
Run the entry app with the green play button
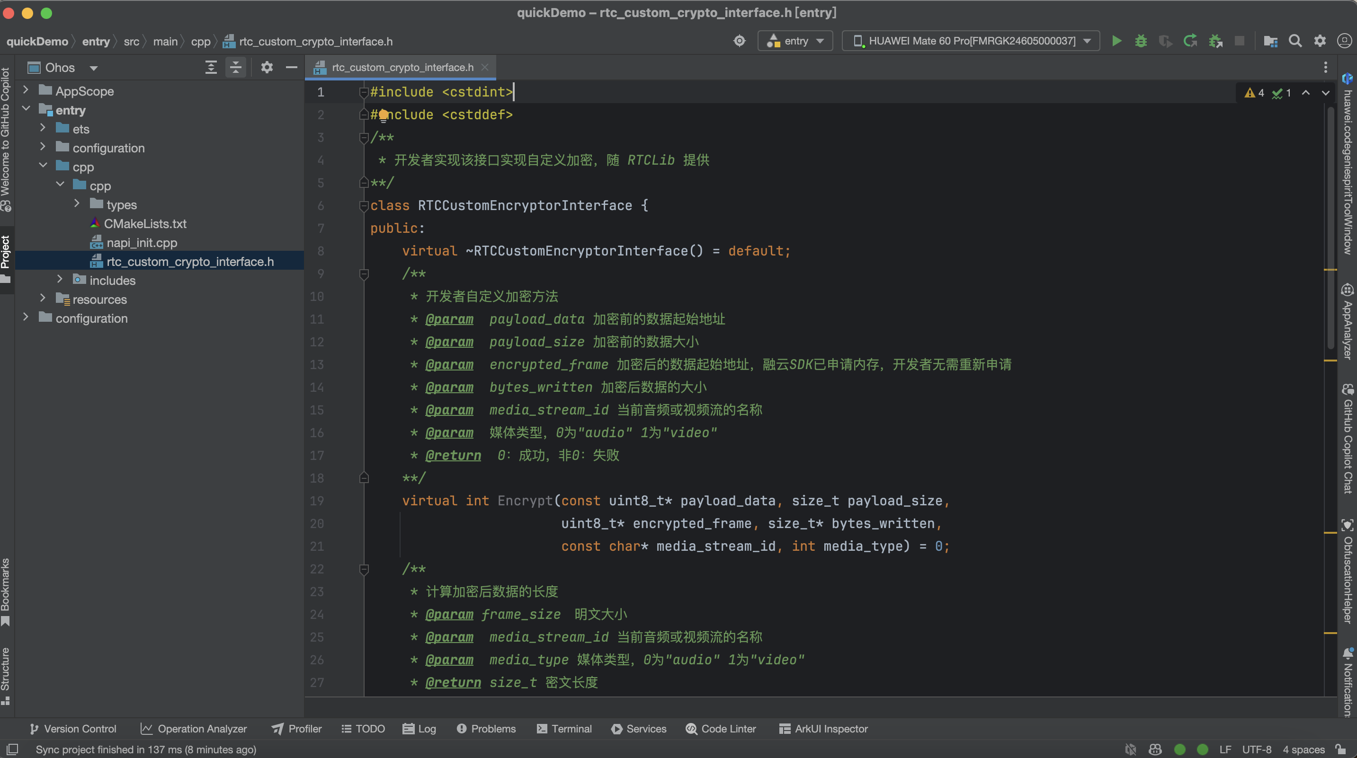click(1116, 41)
